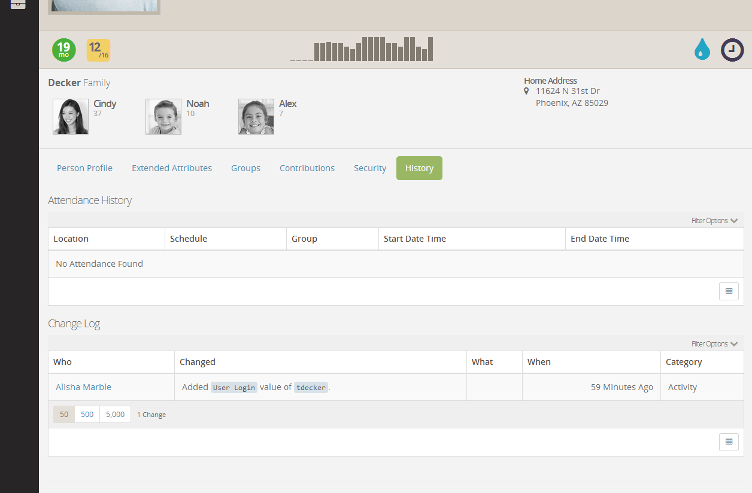Open the Person Profile tab
Image resolution: width=752 pixels, height=493 pixels.
84,168
